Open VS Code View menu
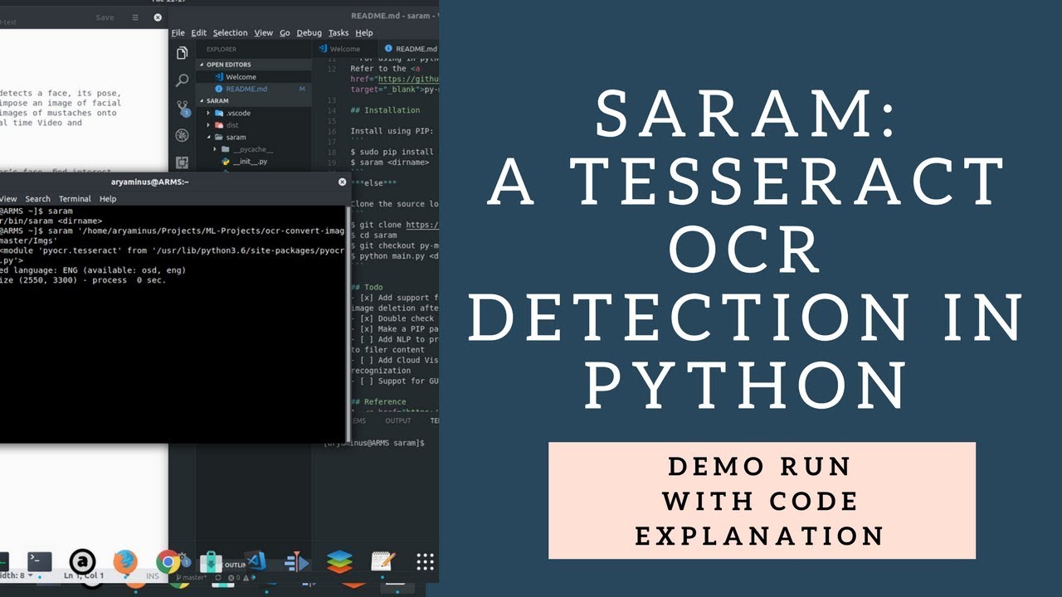 click(x=263, y=32)
